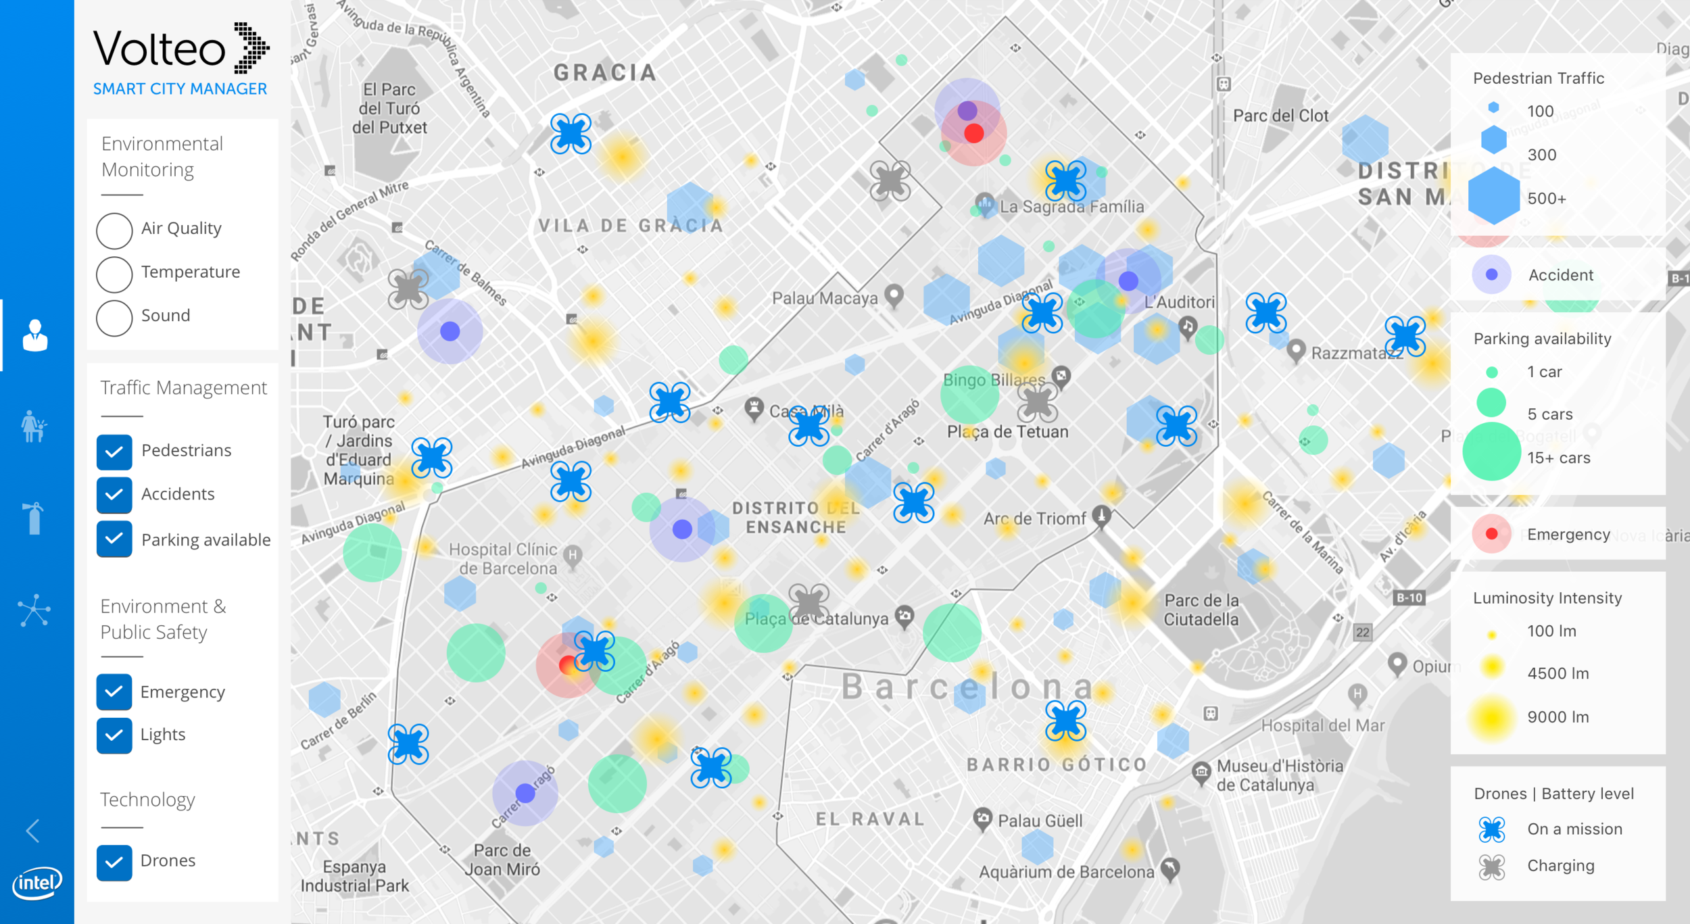Click the accident marker near L'Auditori
This screenshot has width=1690, height=924.
tap(1128, 281)
